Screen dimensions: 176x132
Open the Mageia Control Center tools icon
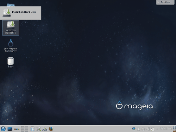click(38, 129)
